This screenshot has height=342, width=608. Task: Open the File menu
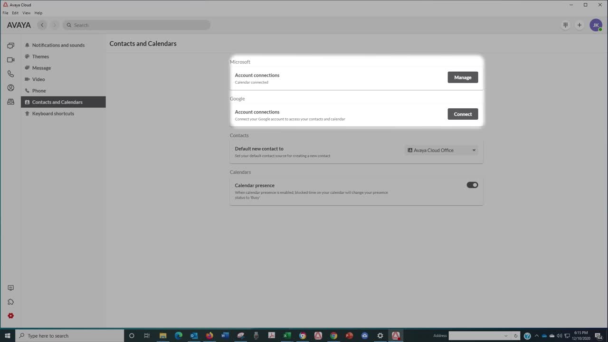click(x=5, y=13)
